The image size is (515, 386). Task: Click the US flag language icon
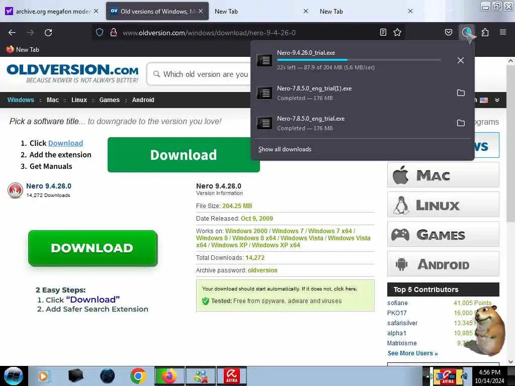pyautogui.click(x=484, y=100)
